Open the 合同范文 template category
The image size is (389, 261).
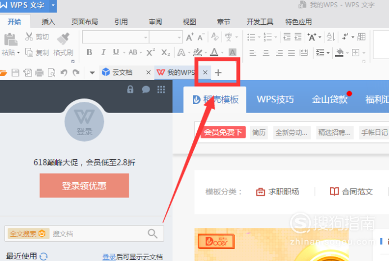tap(351, 192)
